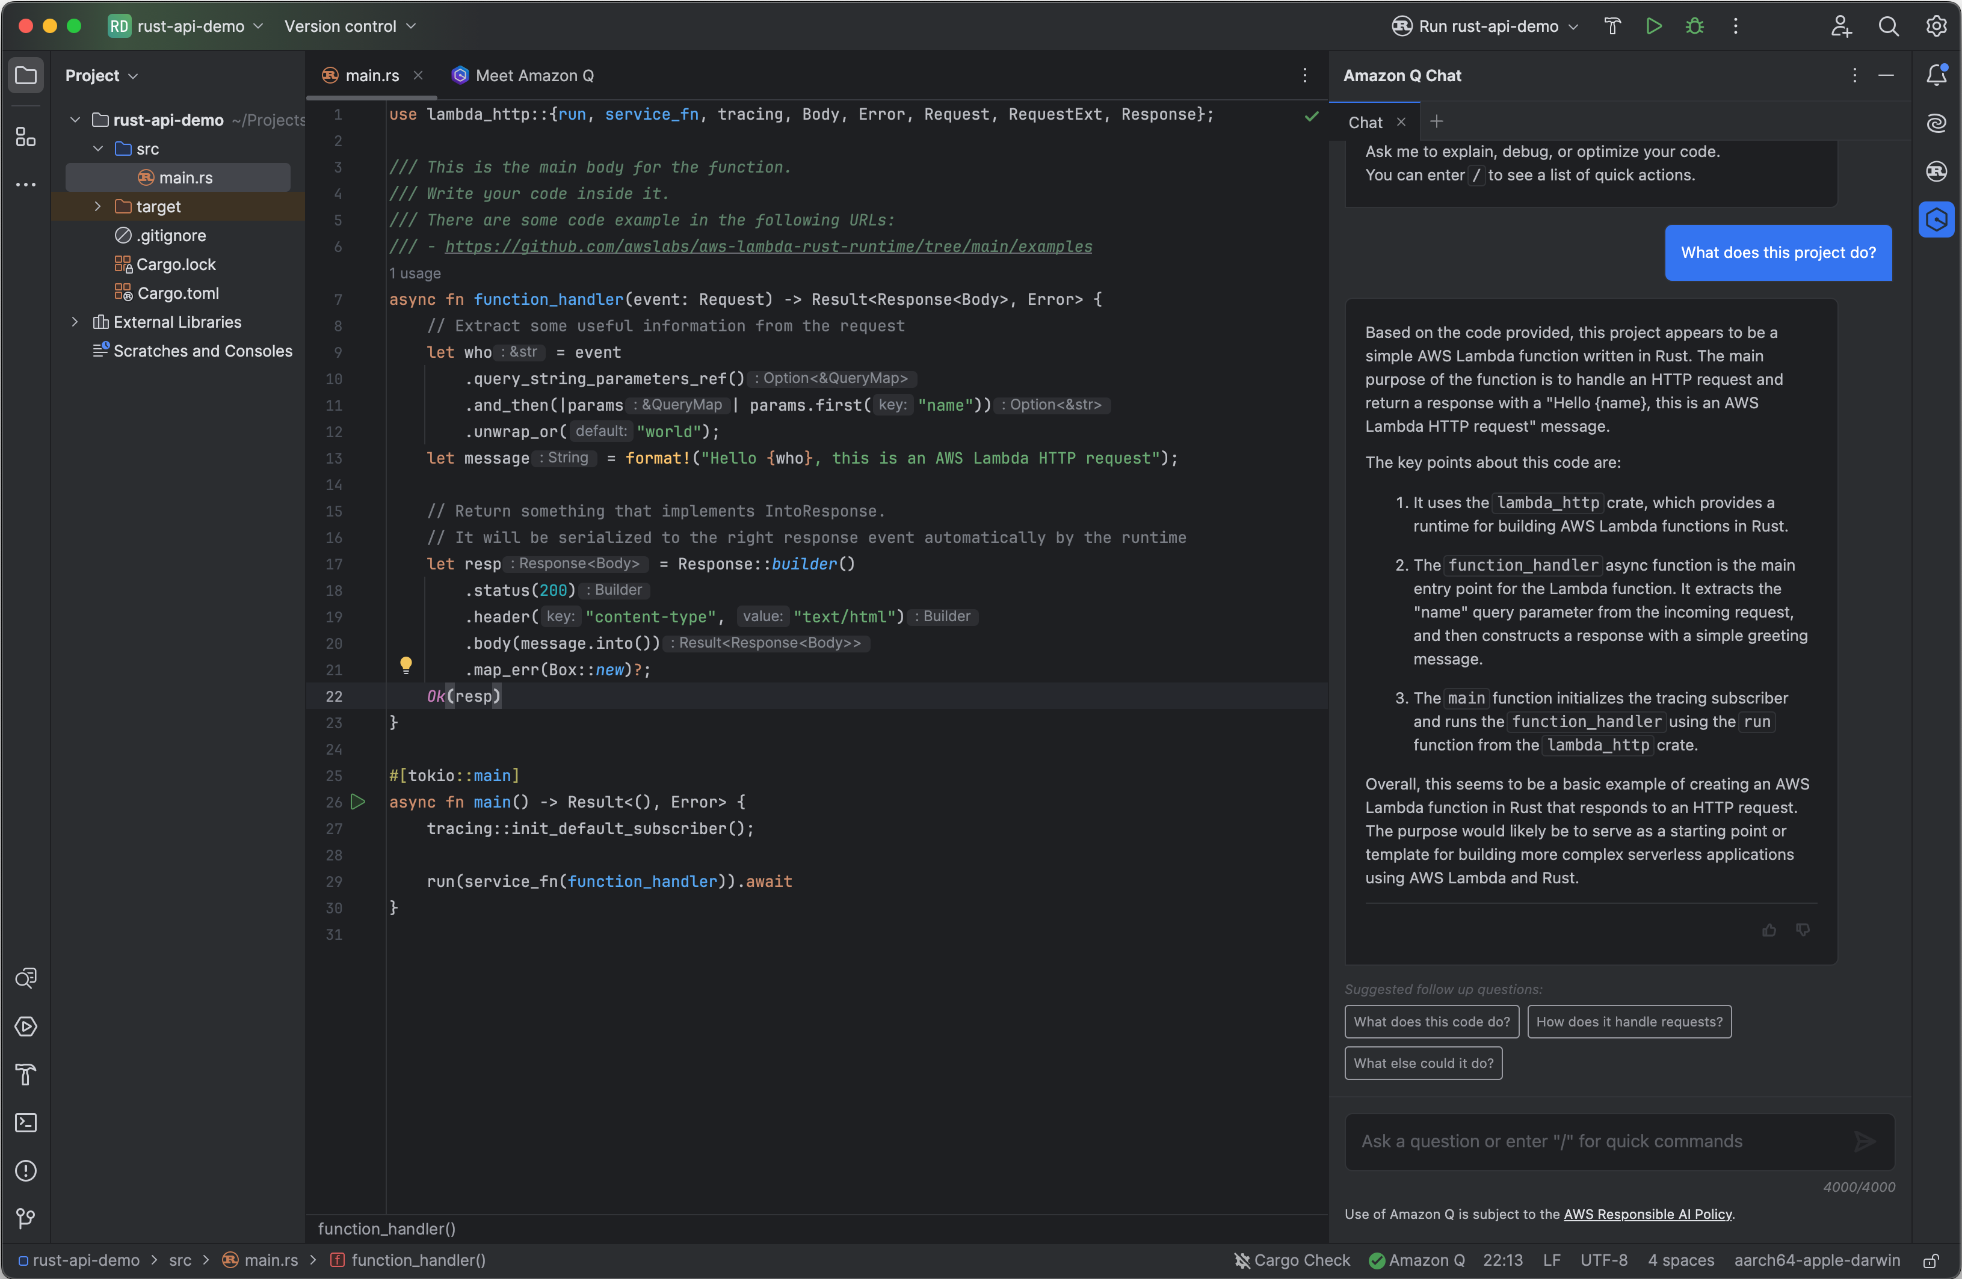The height and width of the screenshot is (1279, 1962).
Task: Close the main.rs tab
Action: click(418, 76)
